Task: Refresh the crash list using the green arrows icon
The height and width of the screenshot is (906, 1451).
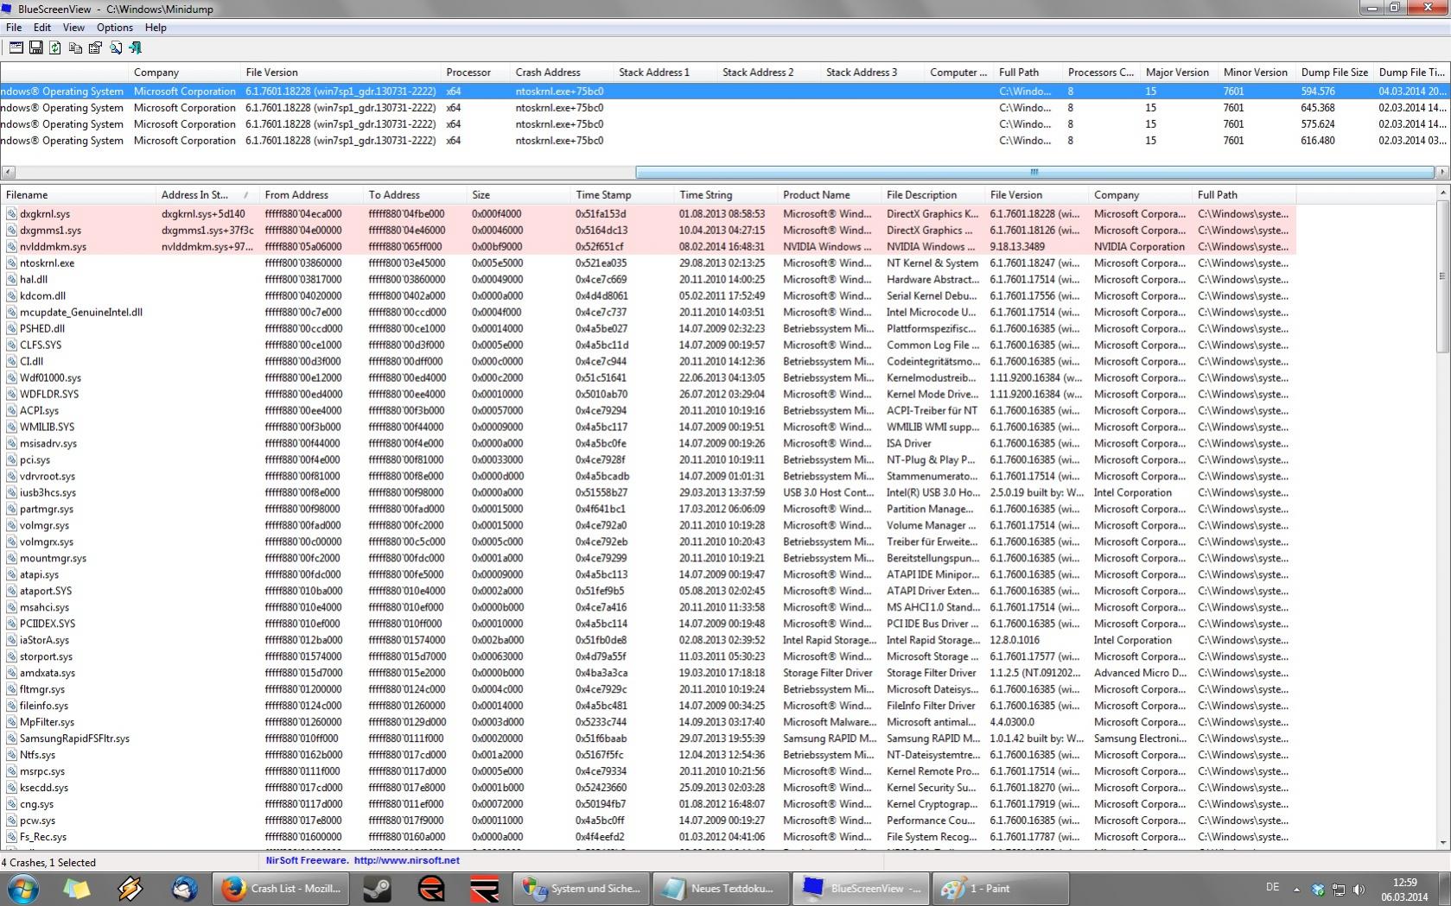Action: click(55, 48)
